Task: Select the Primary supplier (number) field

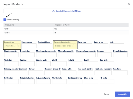Action: pos(16,73)
